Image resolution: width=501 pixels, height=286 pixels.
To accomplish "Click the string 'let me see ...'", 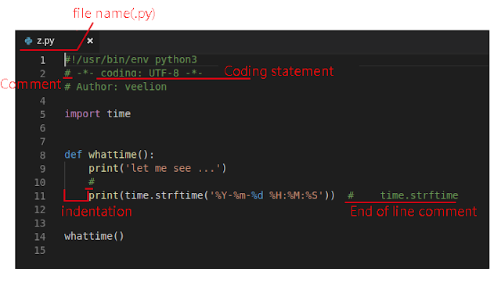I will [x=172, y=168].
